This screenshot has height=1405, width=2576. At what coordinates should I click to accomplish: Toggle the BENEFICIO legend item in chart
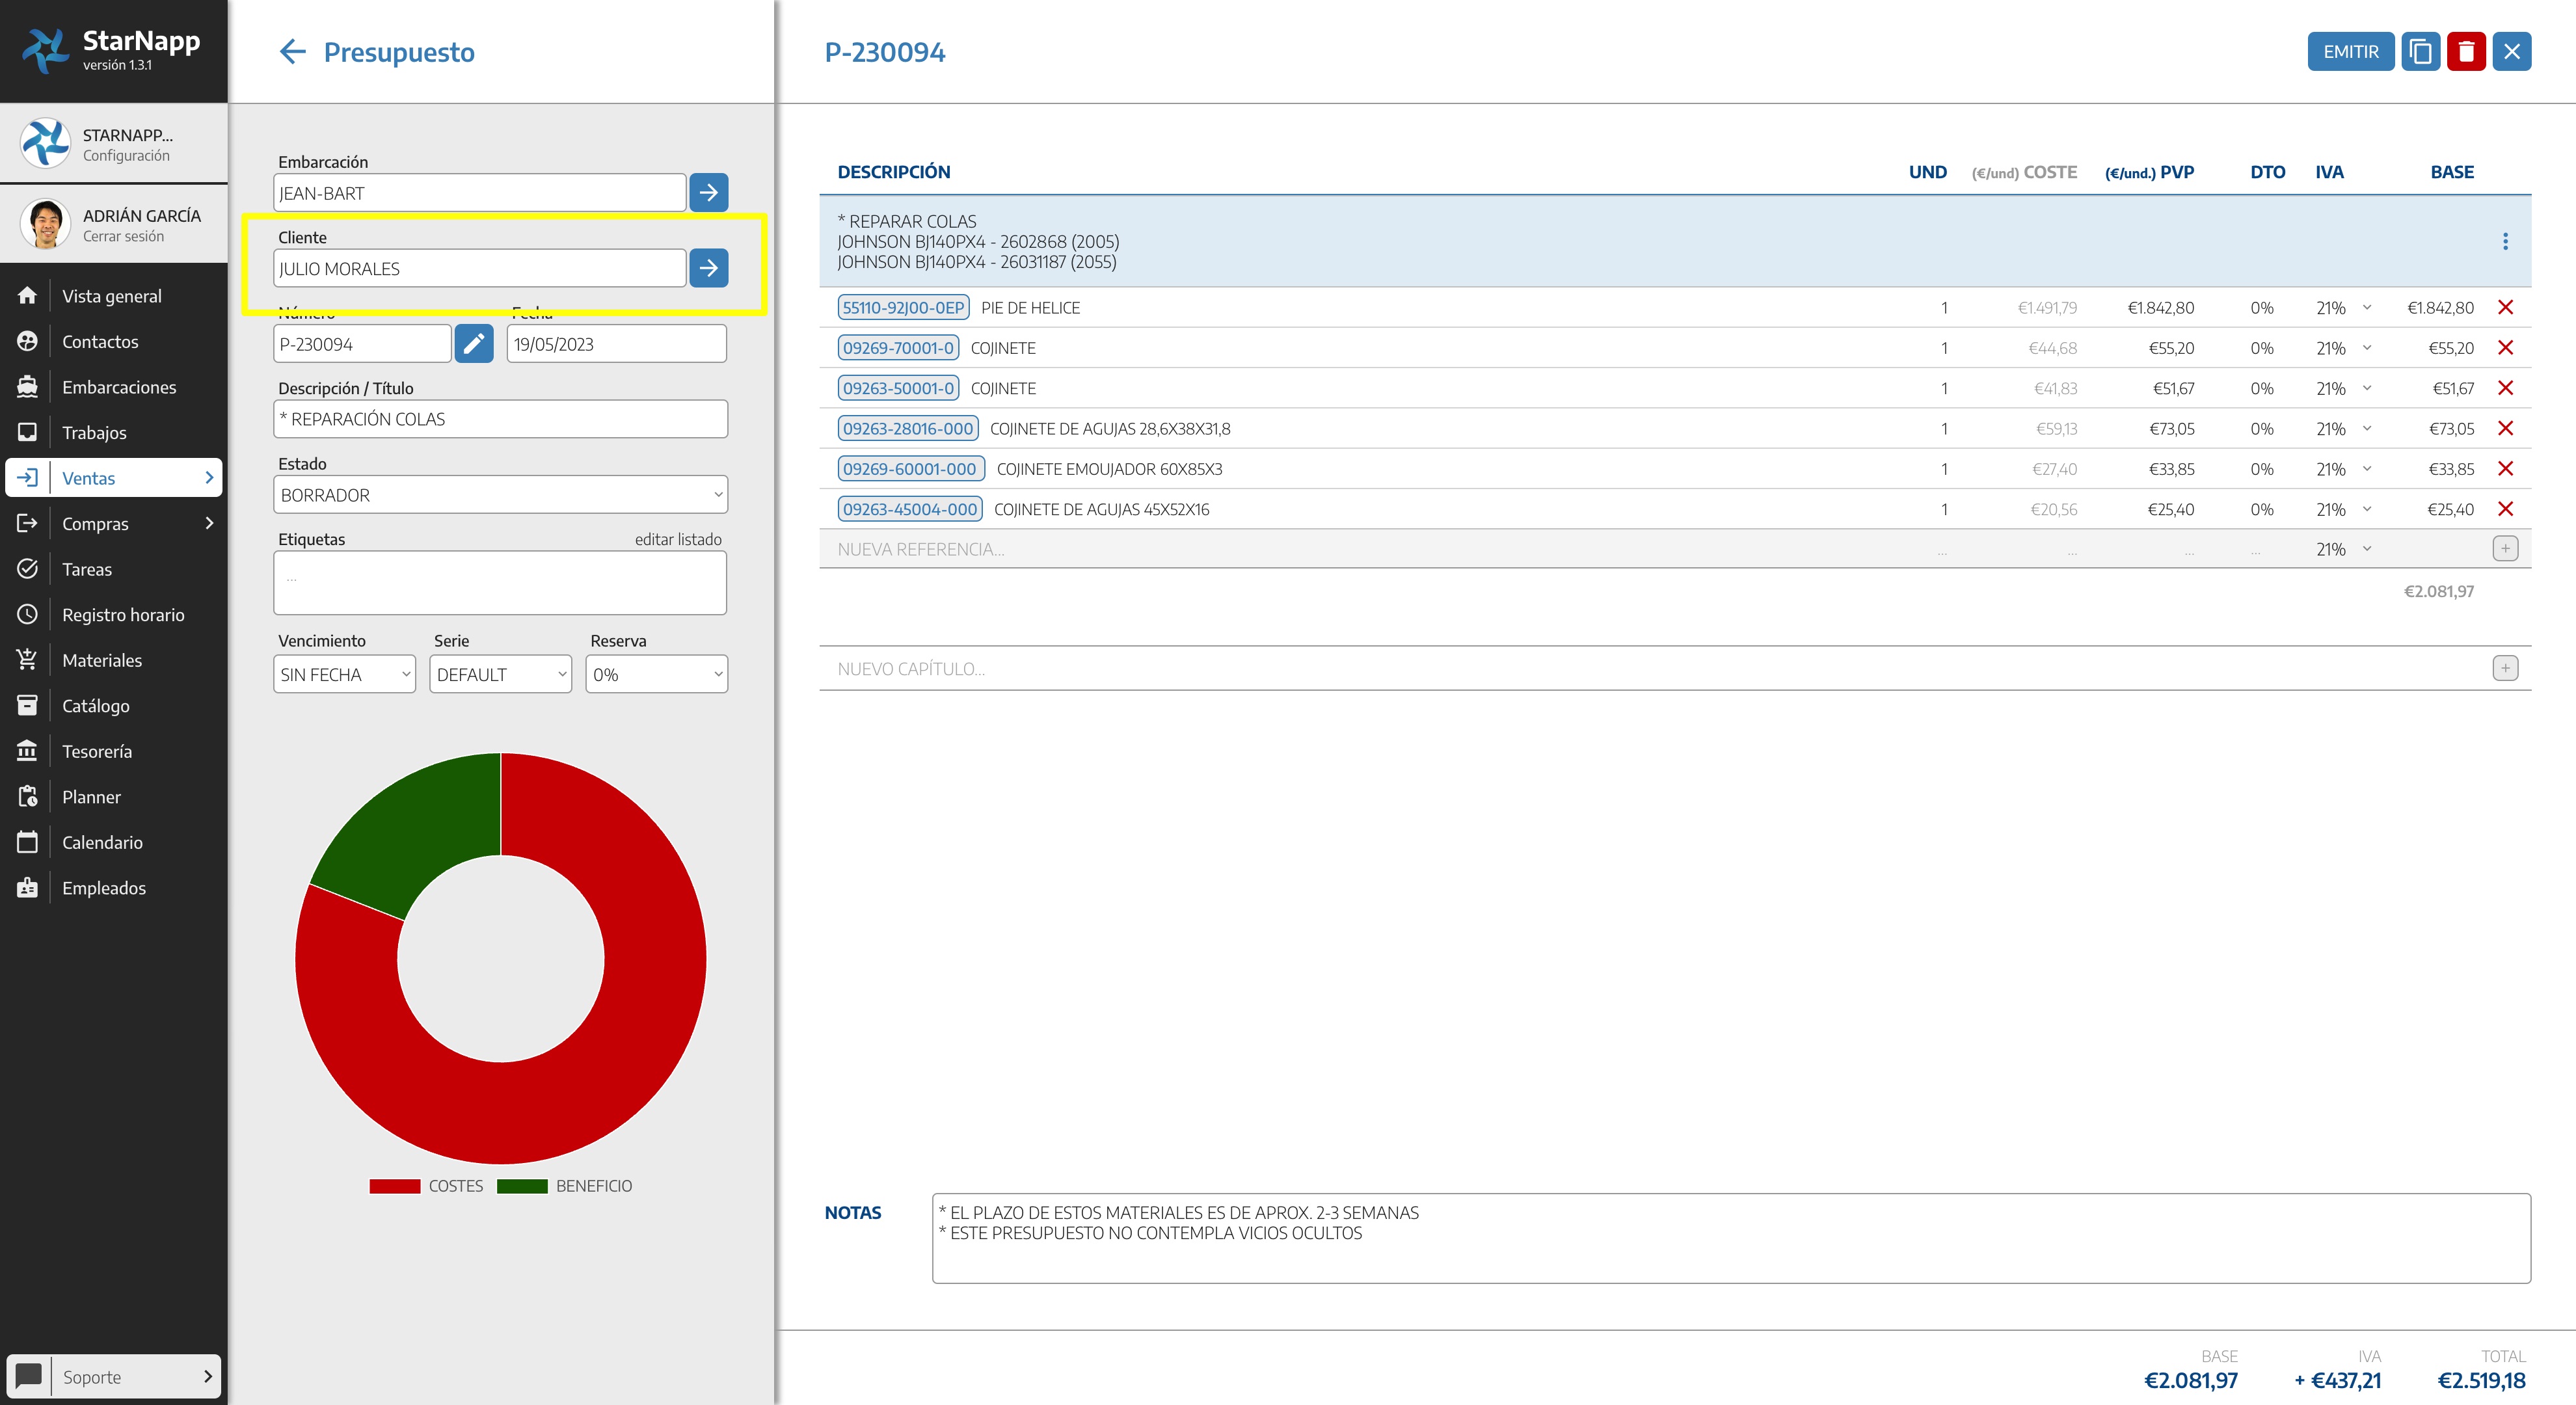pos(565,1186)
